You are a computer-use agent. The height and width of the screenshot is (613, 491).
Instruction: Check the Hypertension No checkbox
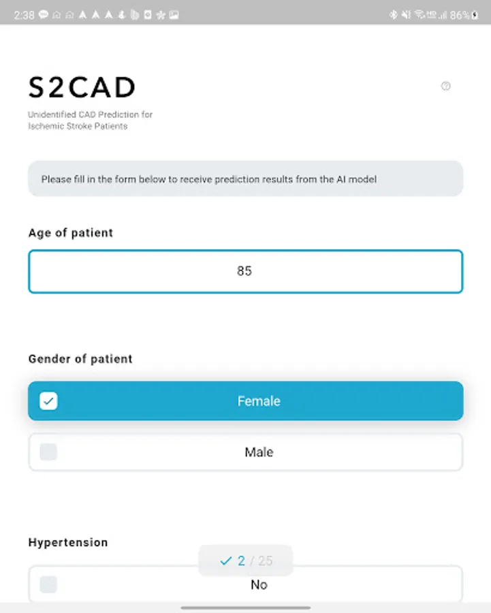pos(48,584)
